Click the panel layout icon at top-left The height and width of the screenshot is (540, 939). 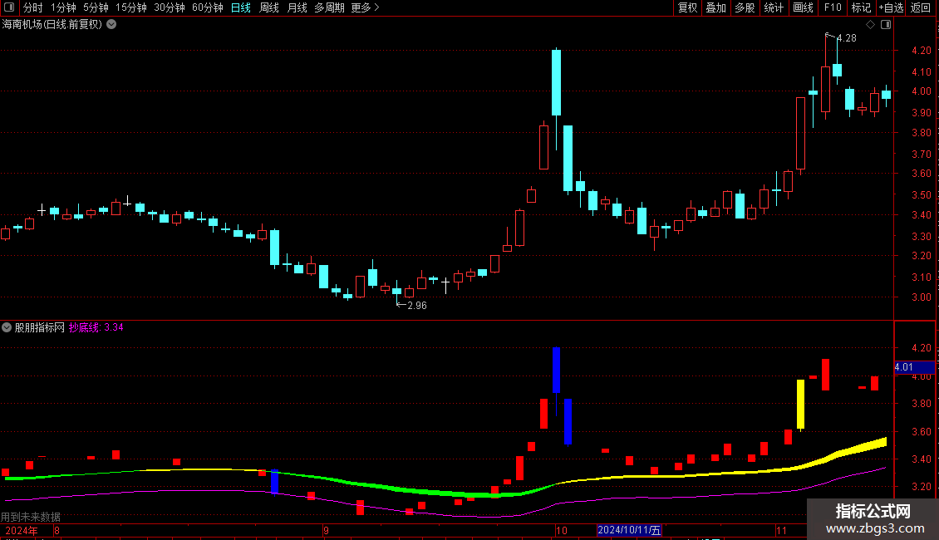tap(9, 7)
